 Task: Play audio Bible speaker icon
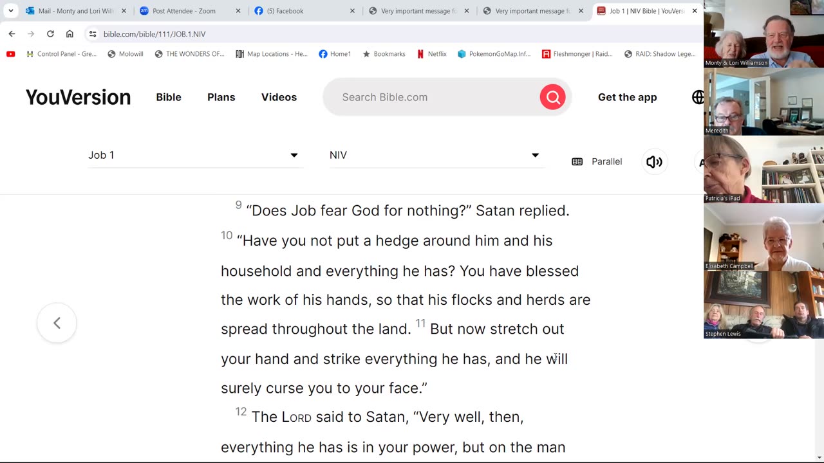point(654,161)
